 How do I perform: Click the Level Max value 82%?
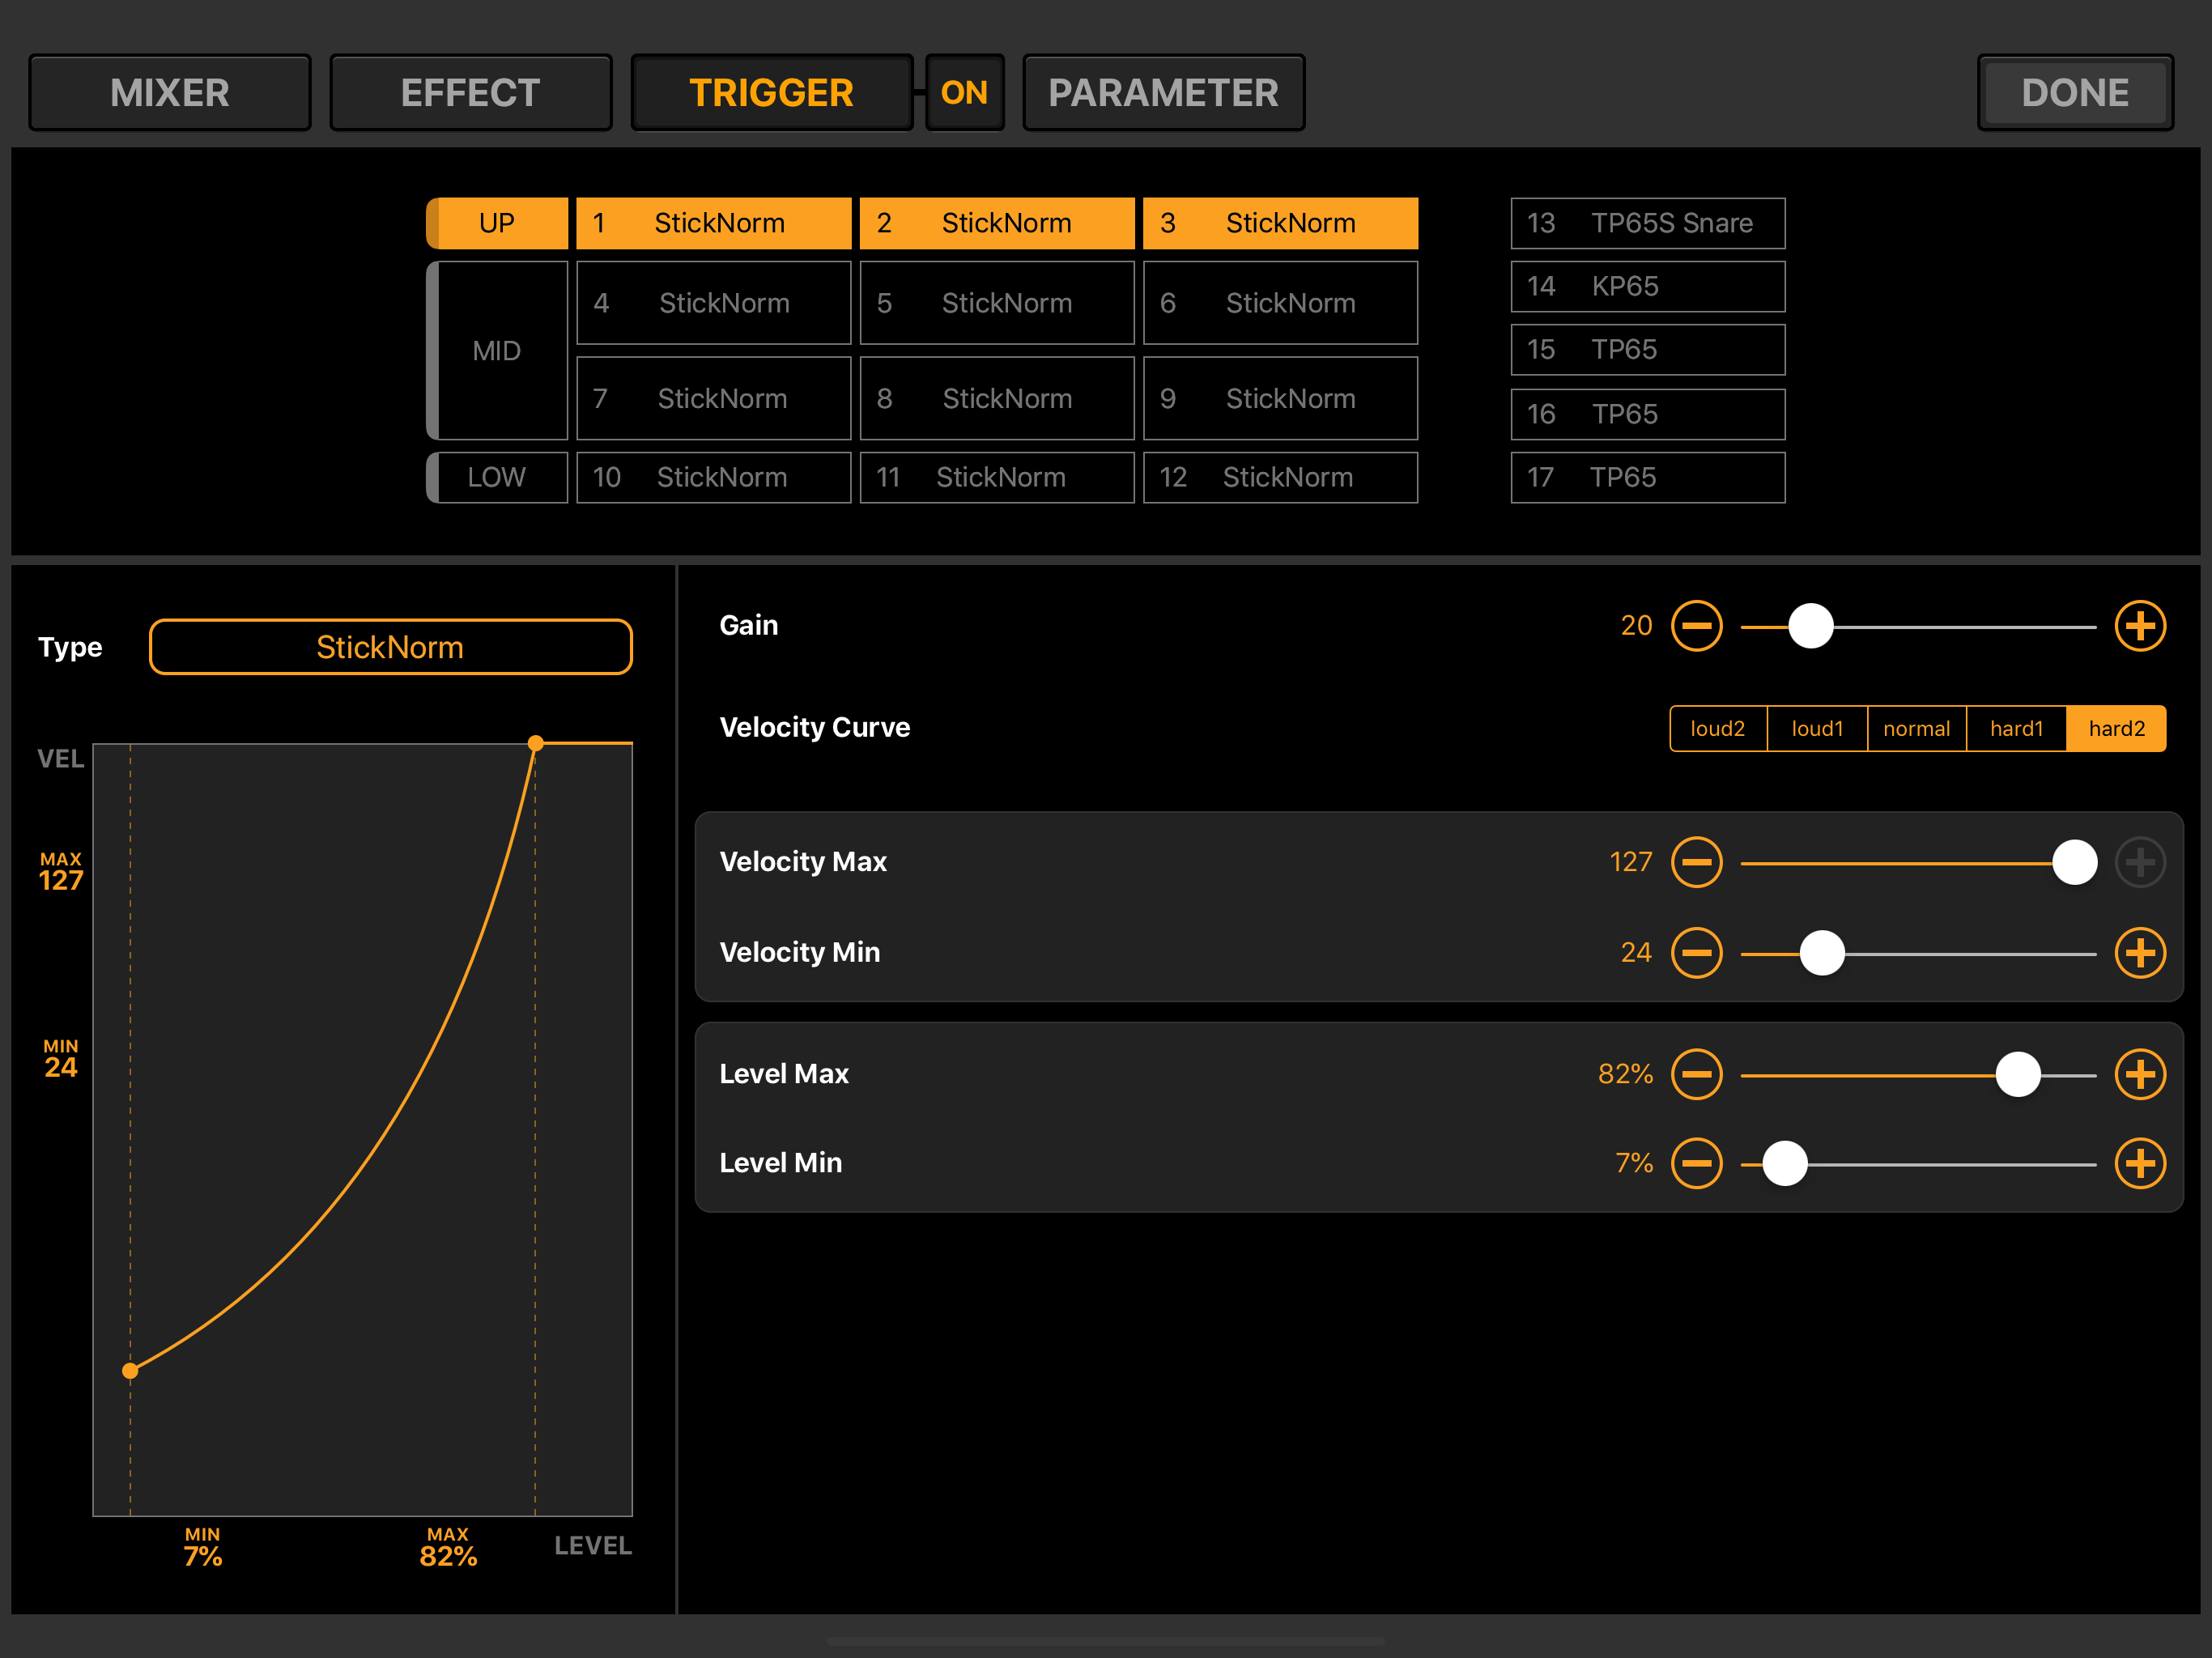tap(1625, 1074)
